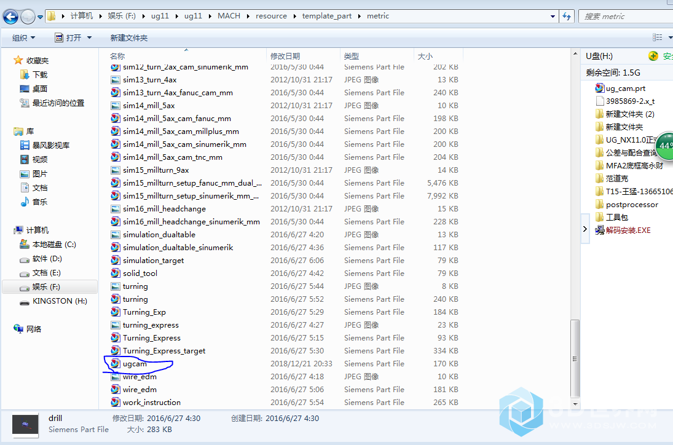The image size is (673, 445).
Task: Click the 娱乐 (F:) drive icon
Action: (x=25, y=287)
